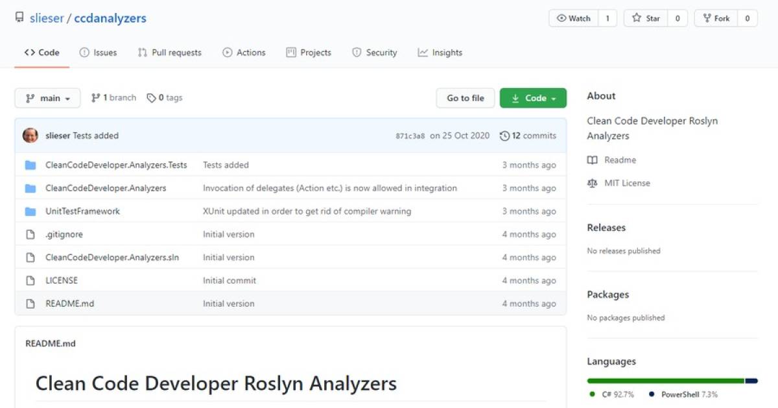Select the Fork icon
778x408 pixels.
708,18
